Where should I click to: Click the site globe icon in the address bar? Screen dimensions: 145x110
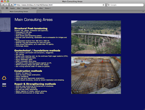pos(15,5)
